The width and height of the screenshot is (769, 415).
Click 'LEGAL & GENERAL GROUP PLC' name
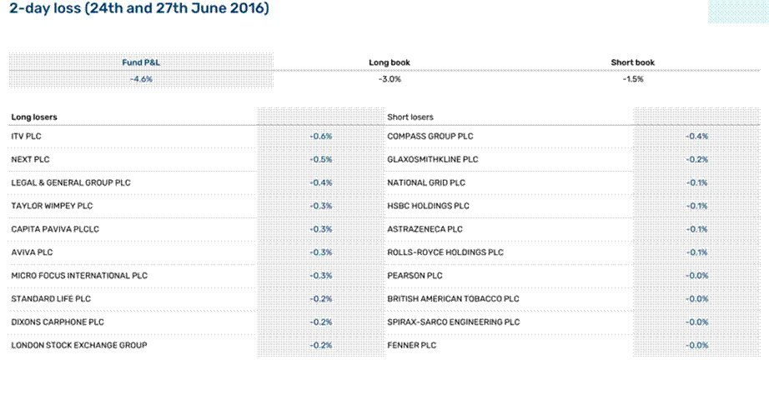click(x=71, y=182)
